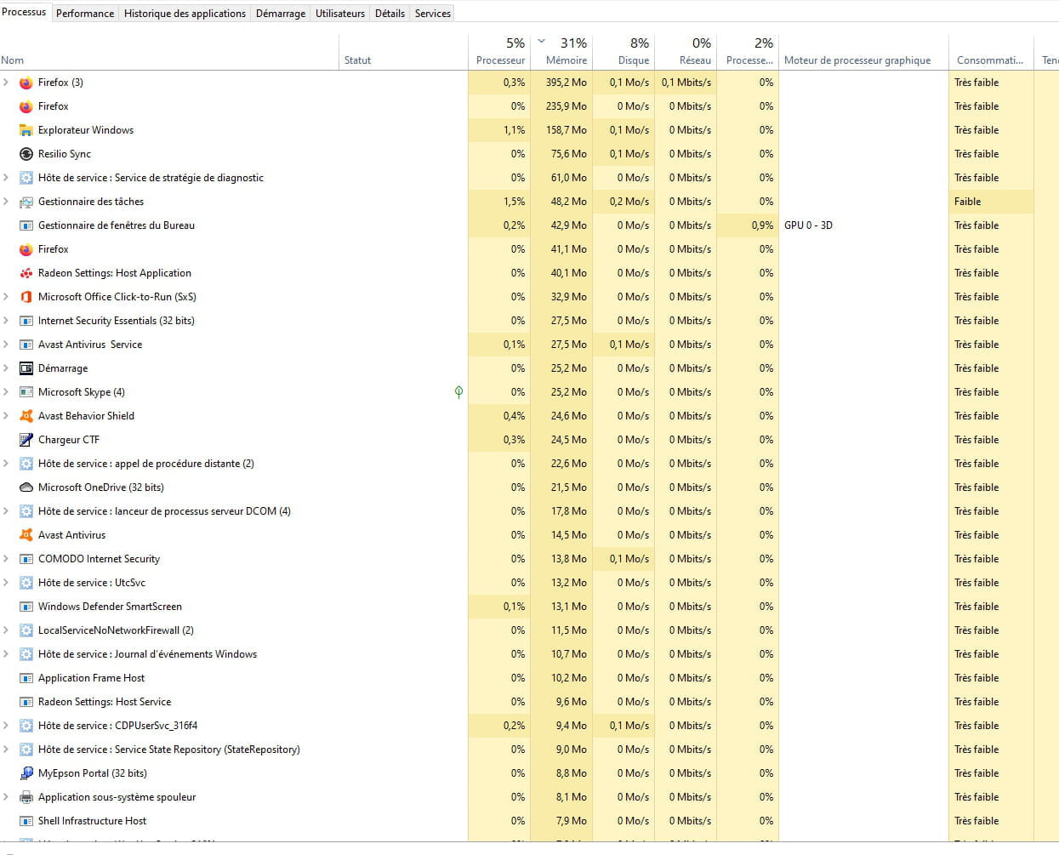Click the 158,7 Mo memory value
The image size is (1059, 855).
pos(567,130)
